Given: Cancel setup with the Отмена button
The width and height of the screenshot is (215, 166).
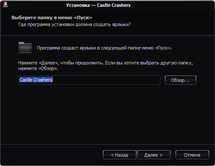Looking at the screenshot, I should pyautogui.click(x=192, y=155).
